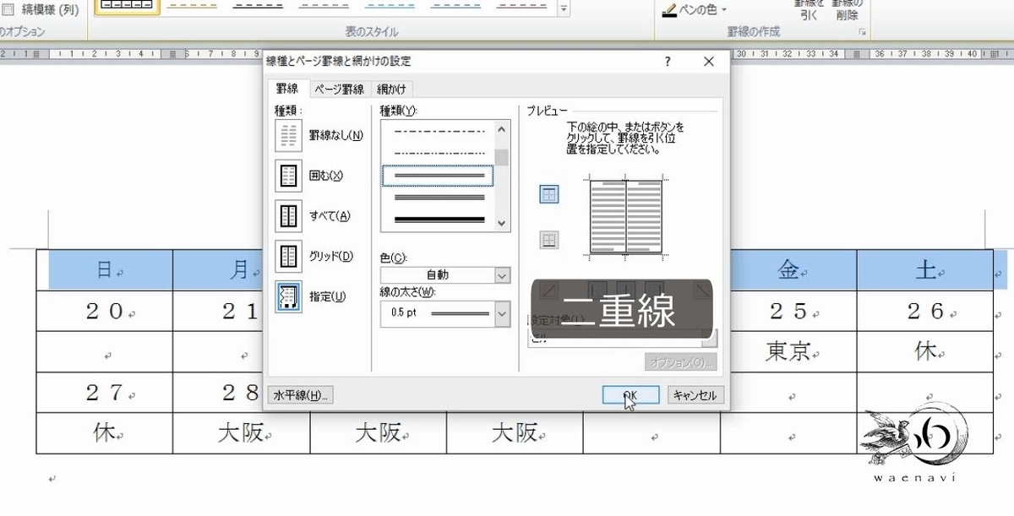Select the 囲む box border icon
This screenshot has height=516, width=1014.
(287, 176)
